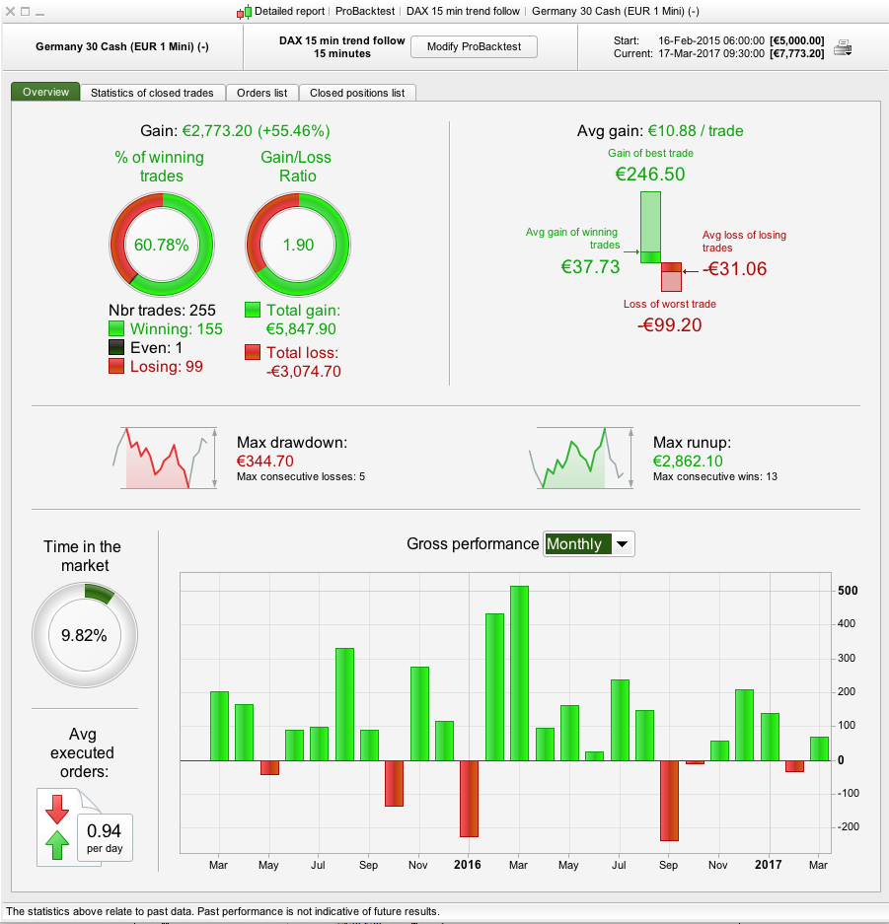Click the worst trade value -€99.20
Image resolution: width=889 pixels, height=924 pixels.
(670, 325)
